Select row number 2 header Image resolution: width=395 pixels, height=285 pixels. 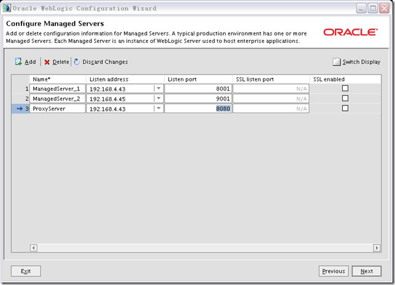pyautogui.click(x=21, y=99)
